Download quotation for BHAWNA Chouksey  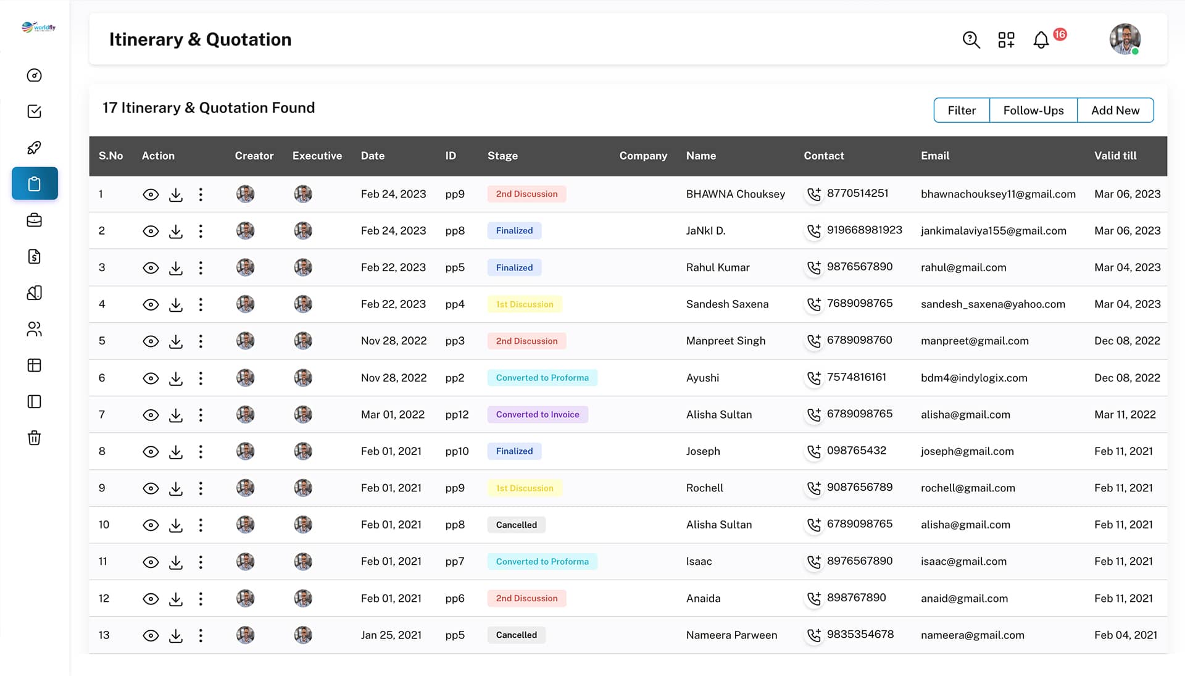tap(176, 194)
